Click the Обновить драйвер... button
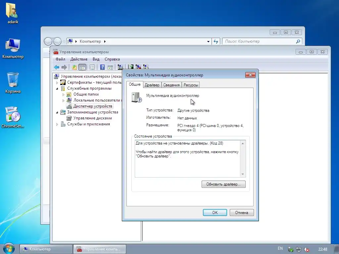 pyautogui.click(x=223, y=184)
